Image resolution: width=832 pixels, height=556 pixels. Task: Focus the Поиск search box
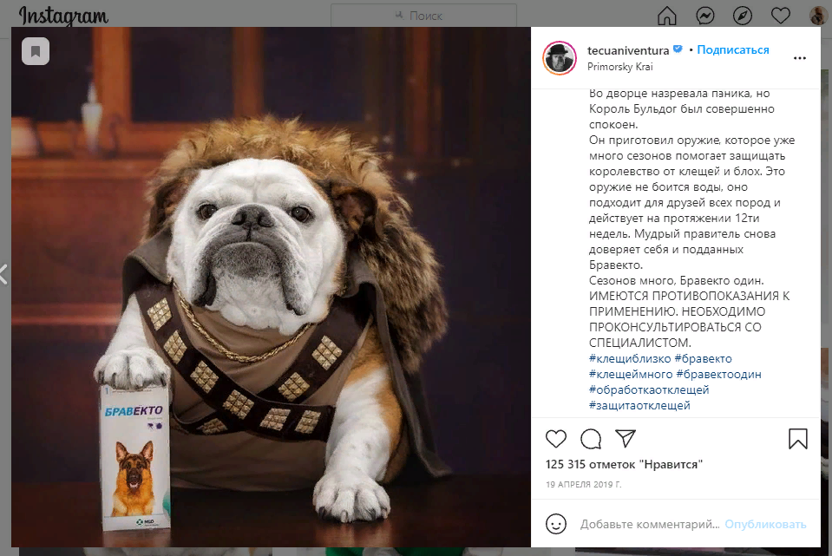423,16
